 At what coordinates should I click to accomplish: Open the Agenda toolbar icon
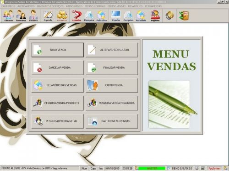[x=48, y=16]
